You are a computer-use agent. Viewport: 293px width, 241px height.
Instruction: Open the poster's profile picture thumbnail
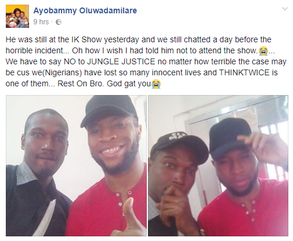click(x=17, y=16)
